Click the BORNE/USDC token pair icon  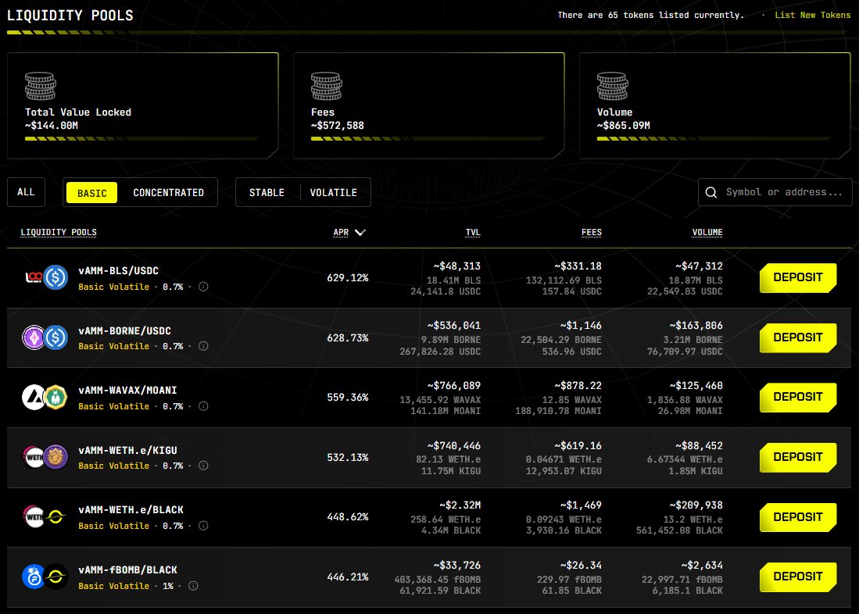tap(45, 337)
